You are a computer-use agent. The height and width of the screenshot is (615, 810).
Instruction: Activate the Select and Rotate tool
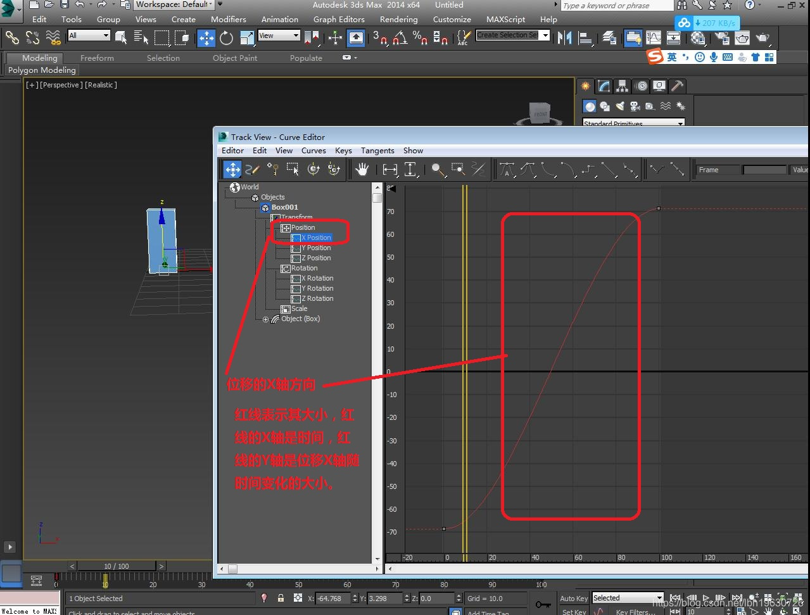click(x=227, y=38)
